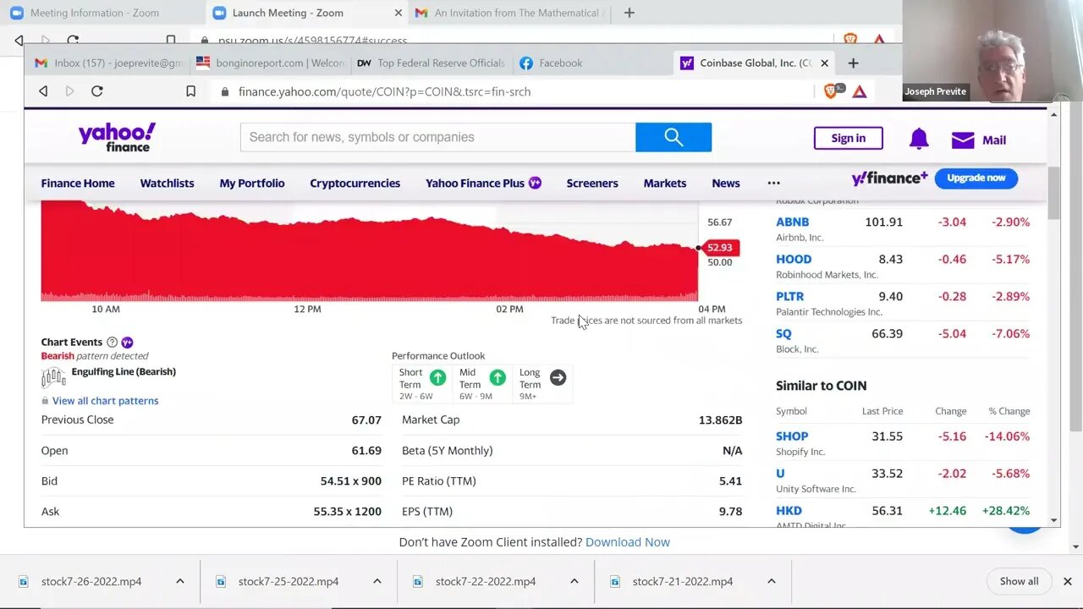
Task: Click the Upgrade now button
Action: (976, 178)
